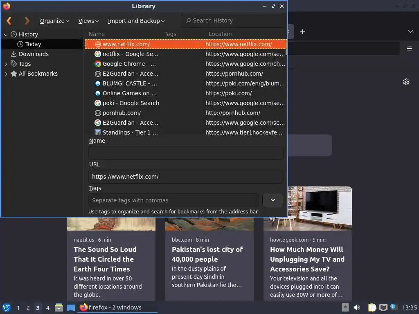Expand the tags selector dropdown arrow
The height and width of the screenshot is (314, 419).
(273, 200)
